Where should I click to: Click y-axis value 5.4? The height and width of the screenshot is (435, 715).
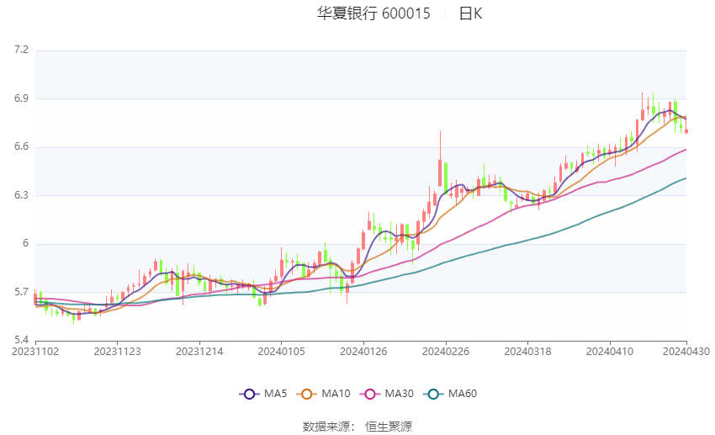pyautogui.click(x=21, y=340)
